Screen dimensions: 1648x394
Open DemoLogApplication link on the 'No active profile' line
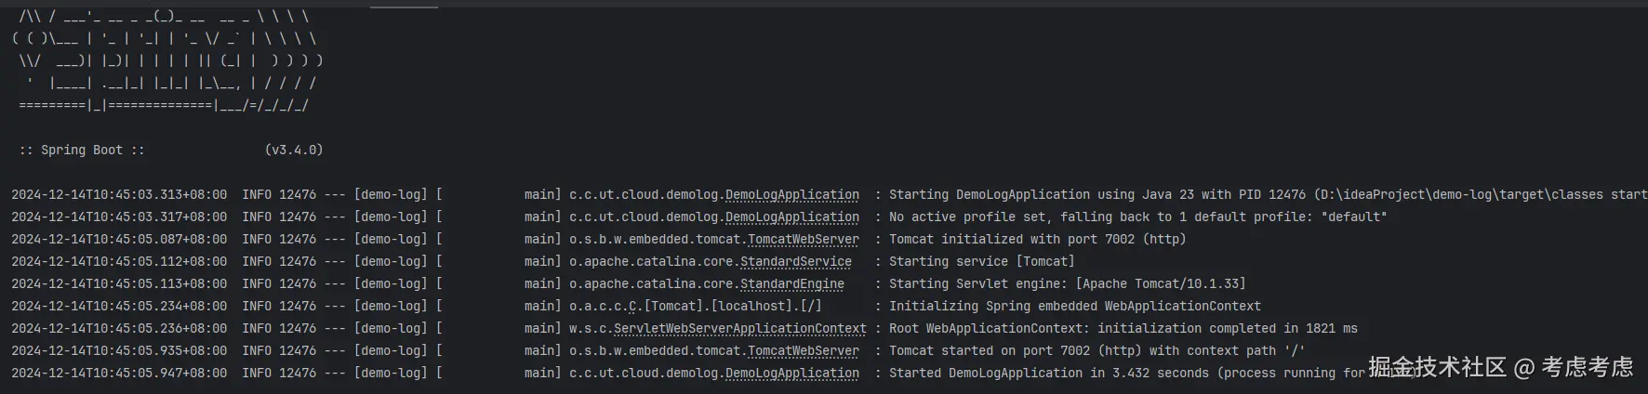pyautogui.click(x=791, y=217)
